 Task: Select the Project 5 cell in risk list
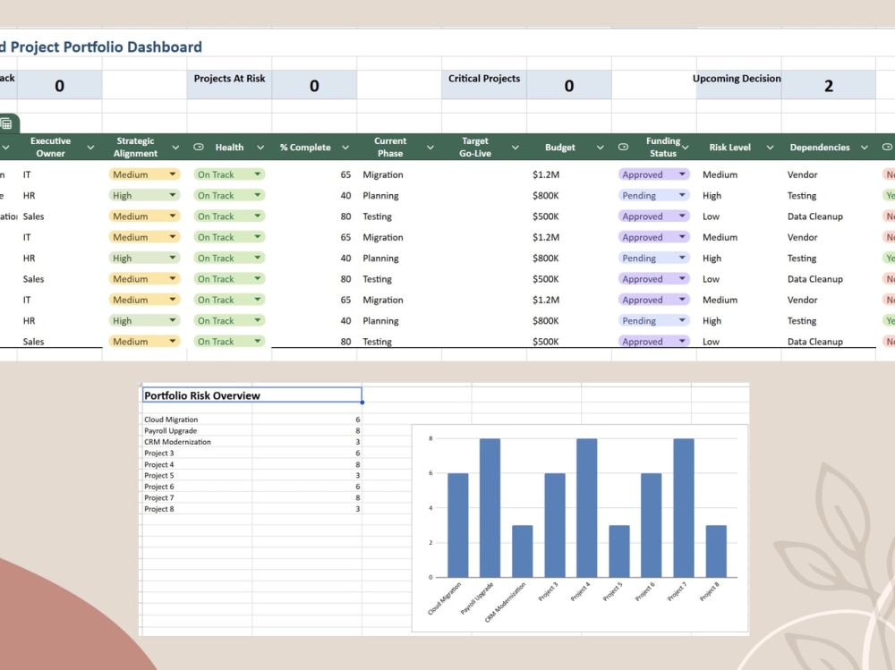tap(197, 475)
